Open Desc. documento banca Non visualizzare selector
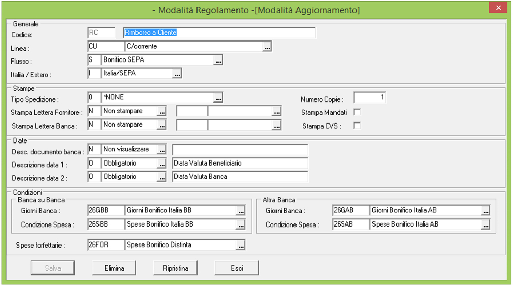Image resolution: width=513 pixels, height=286 pixels. click(162, 150)
